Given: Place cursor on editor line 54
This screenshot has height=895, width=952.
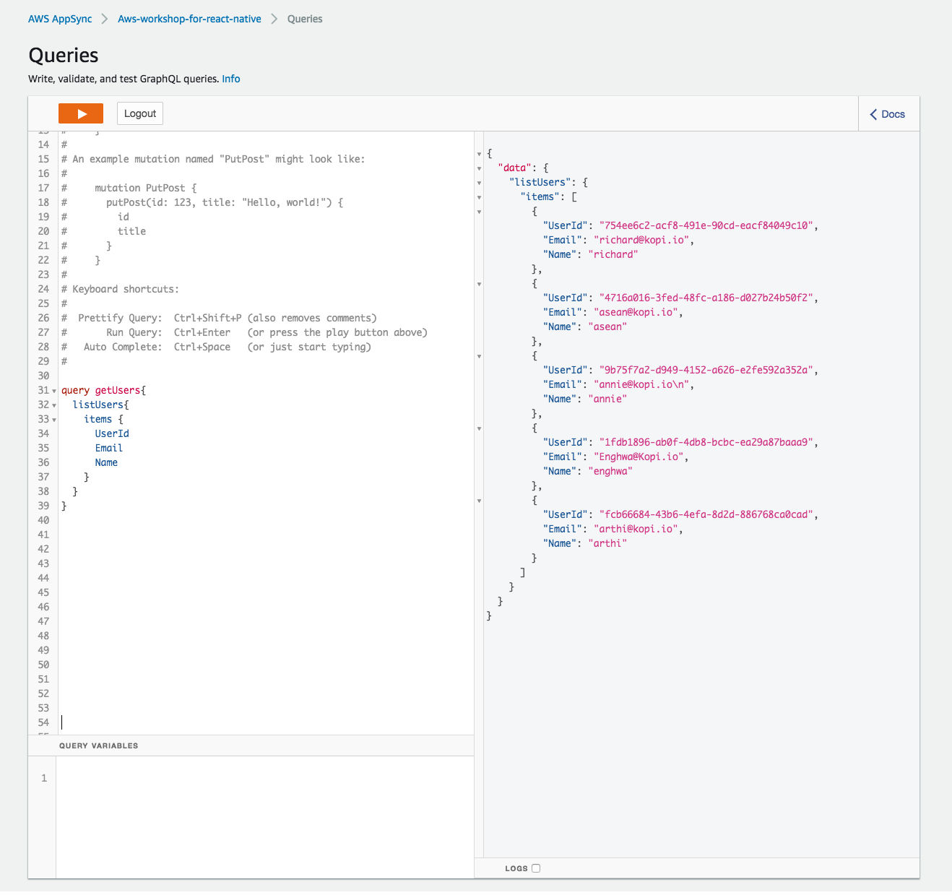Looking at the screenshot, I should (x=264, y=722).
